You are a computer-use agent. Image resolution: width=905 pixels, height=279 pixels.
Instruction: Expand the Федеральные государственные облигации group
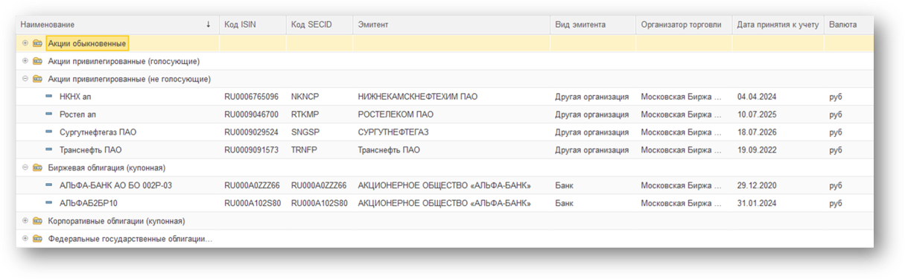[x=25, y=239]
